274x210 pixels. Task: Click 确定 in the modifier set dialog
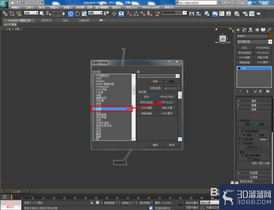155,145
